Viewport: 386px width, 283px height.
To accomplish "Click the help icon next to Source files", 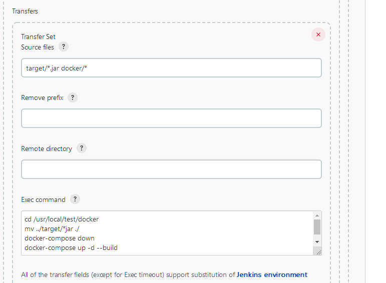I will 63,47.
